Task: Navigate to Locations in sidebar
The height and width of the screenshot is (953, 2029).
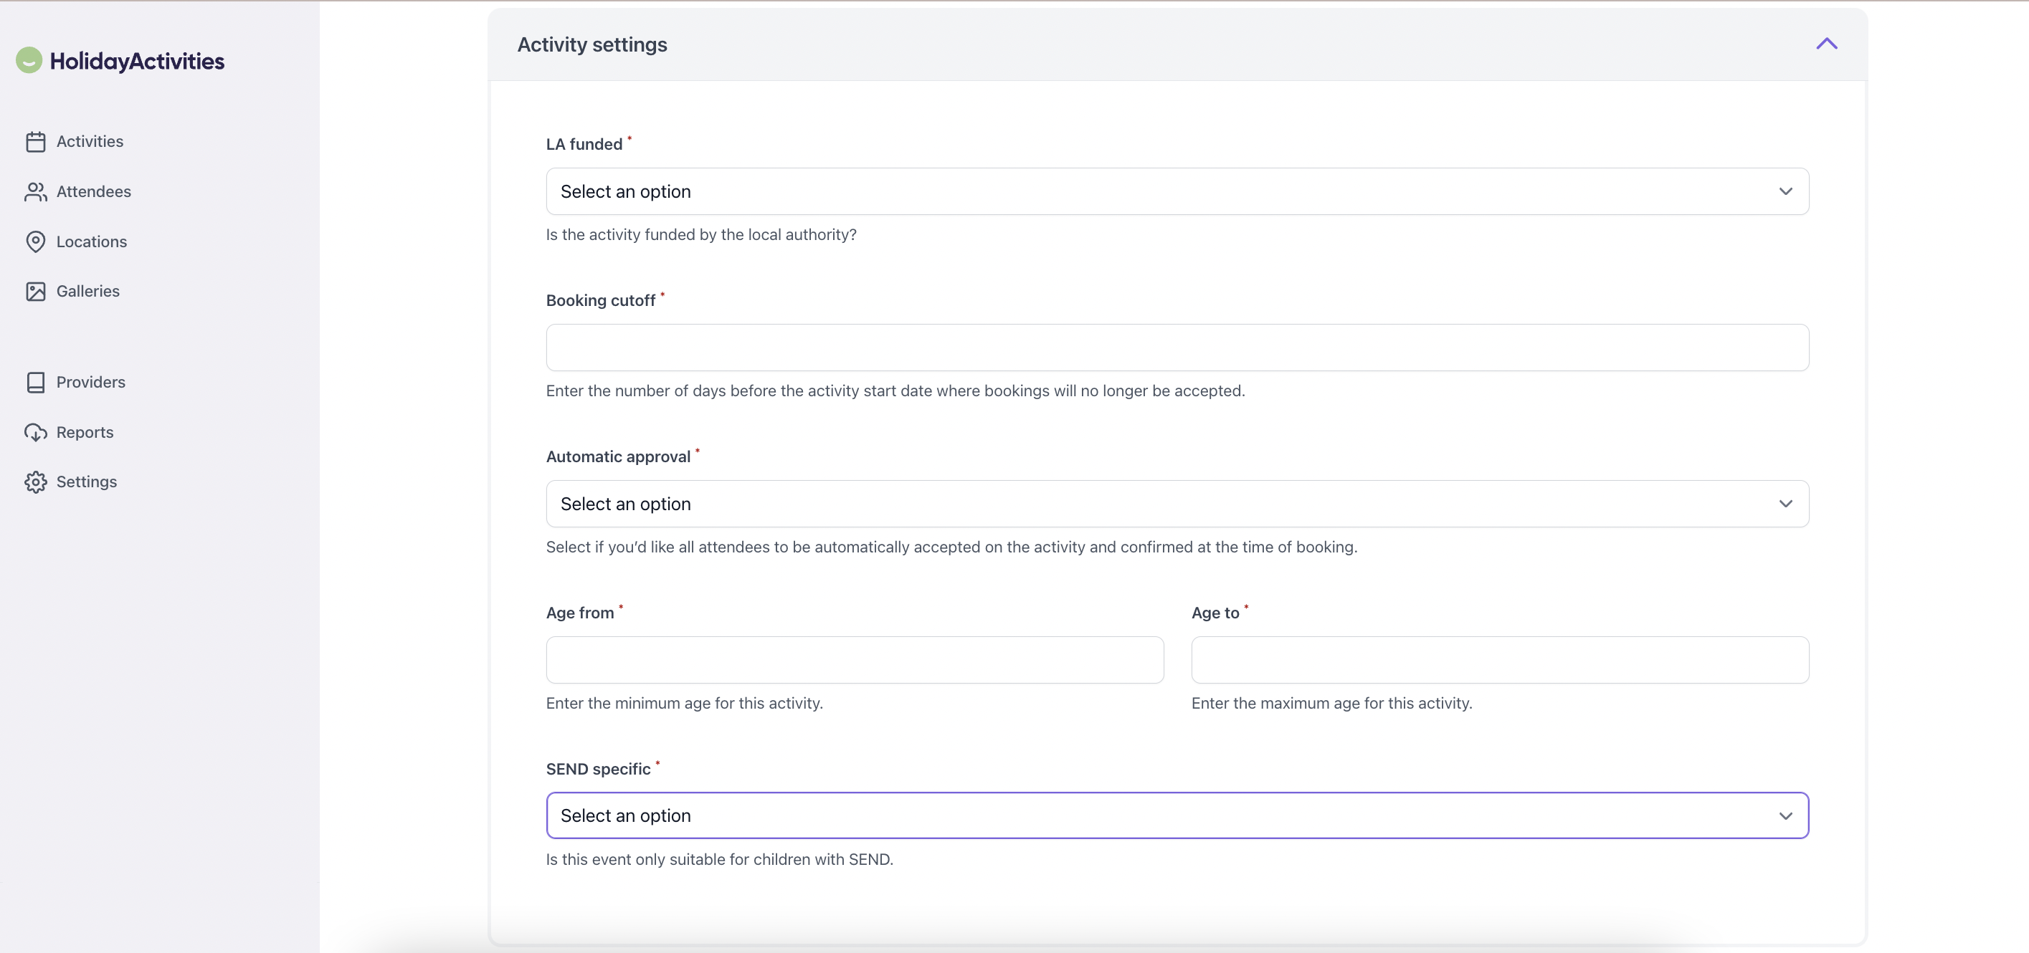Action: (x=91, y=241)
